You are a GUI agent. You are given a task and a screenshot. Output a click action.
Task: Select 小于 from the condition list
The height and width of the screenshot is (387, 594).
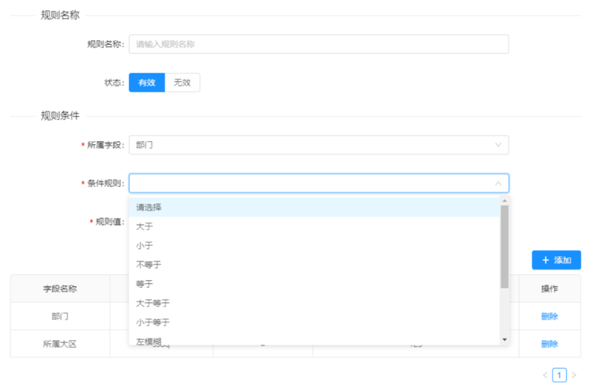(314, 246)
